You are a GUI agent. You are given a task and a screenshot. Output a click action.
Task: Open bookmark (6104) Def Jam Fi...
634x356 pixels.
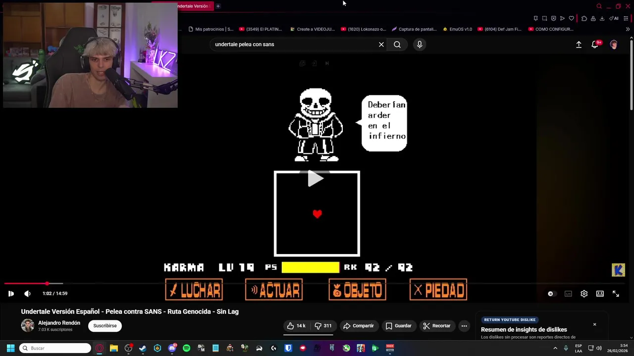point(500,29)
